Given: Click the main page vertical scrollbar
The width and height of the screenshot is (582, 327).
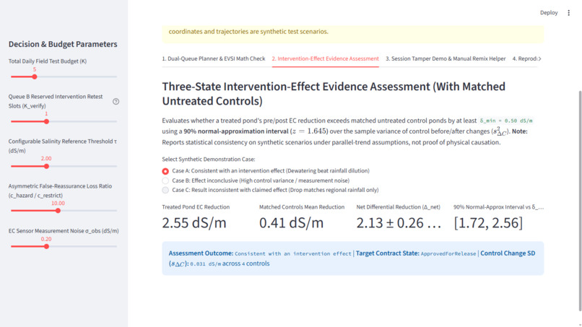Looking at the screenshot, I should [x=580, y=201].
